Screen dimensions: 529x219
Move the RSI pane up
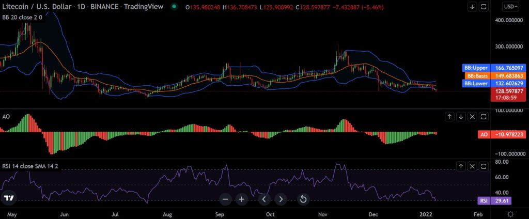[461, 166]
